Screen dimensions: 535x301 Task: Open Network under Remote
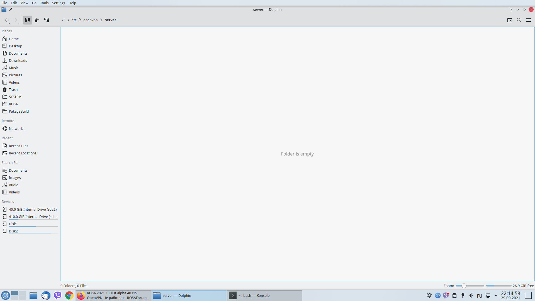pyautogui.click(x=16, y=128)
